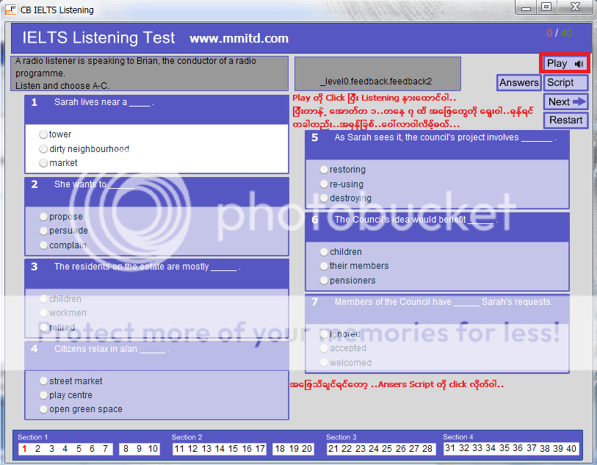Choose 'destroying' for question 5

(324, 198)
